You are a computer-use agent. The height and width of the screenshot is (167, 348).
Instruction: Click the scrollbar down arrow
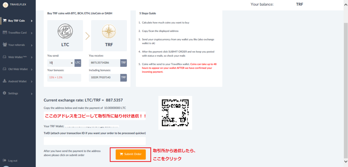click(x=346, y=161)
